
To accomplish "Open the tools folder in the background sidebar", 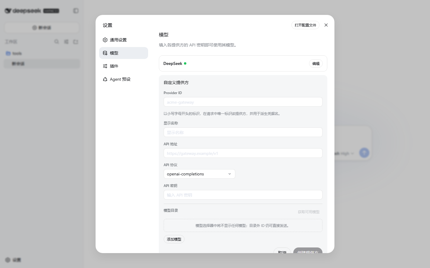I will [42, 53].
